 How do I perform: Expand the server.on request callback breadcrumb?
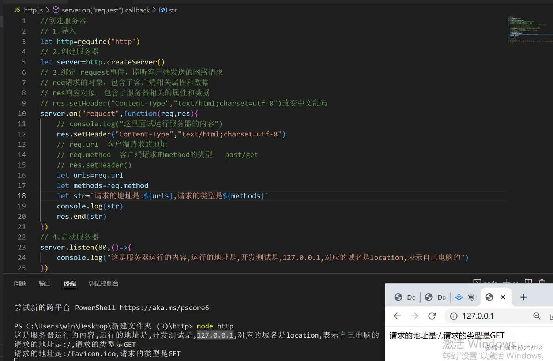103,10
